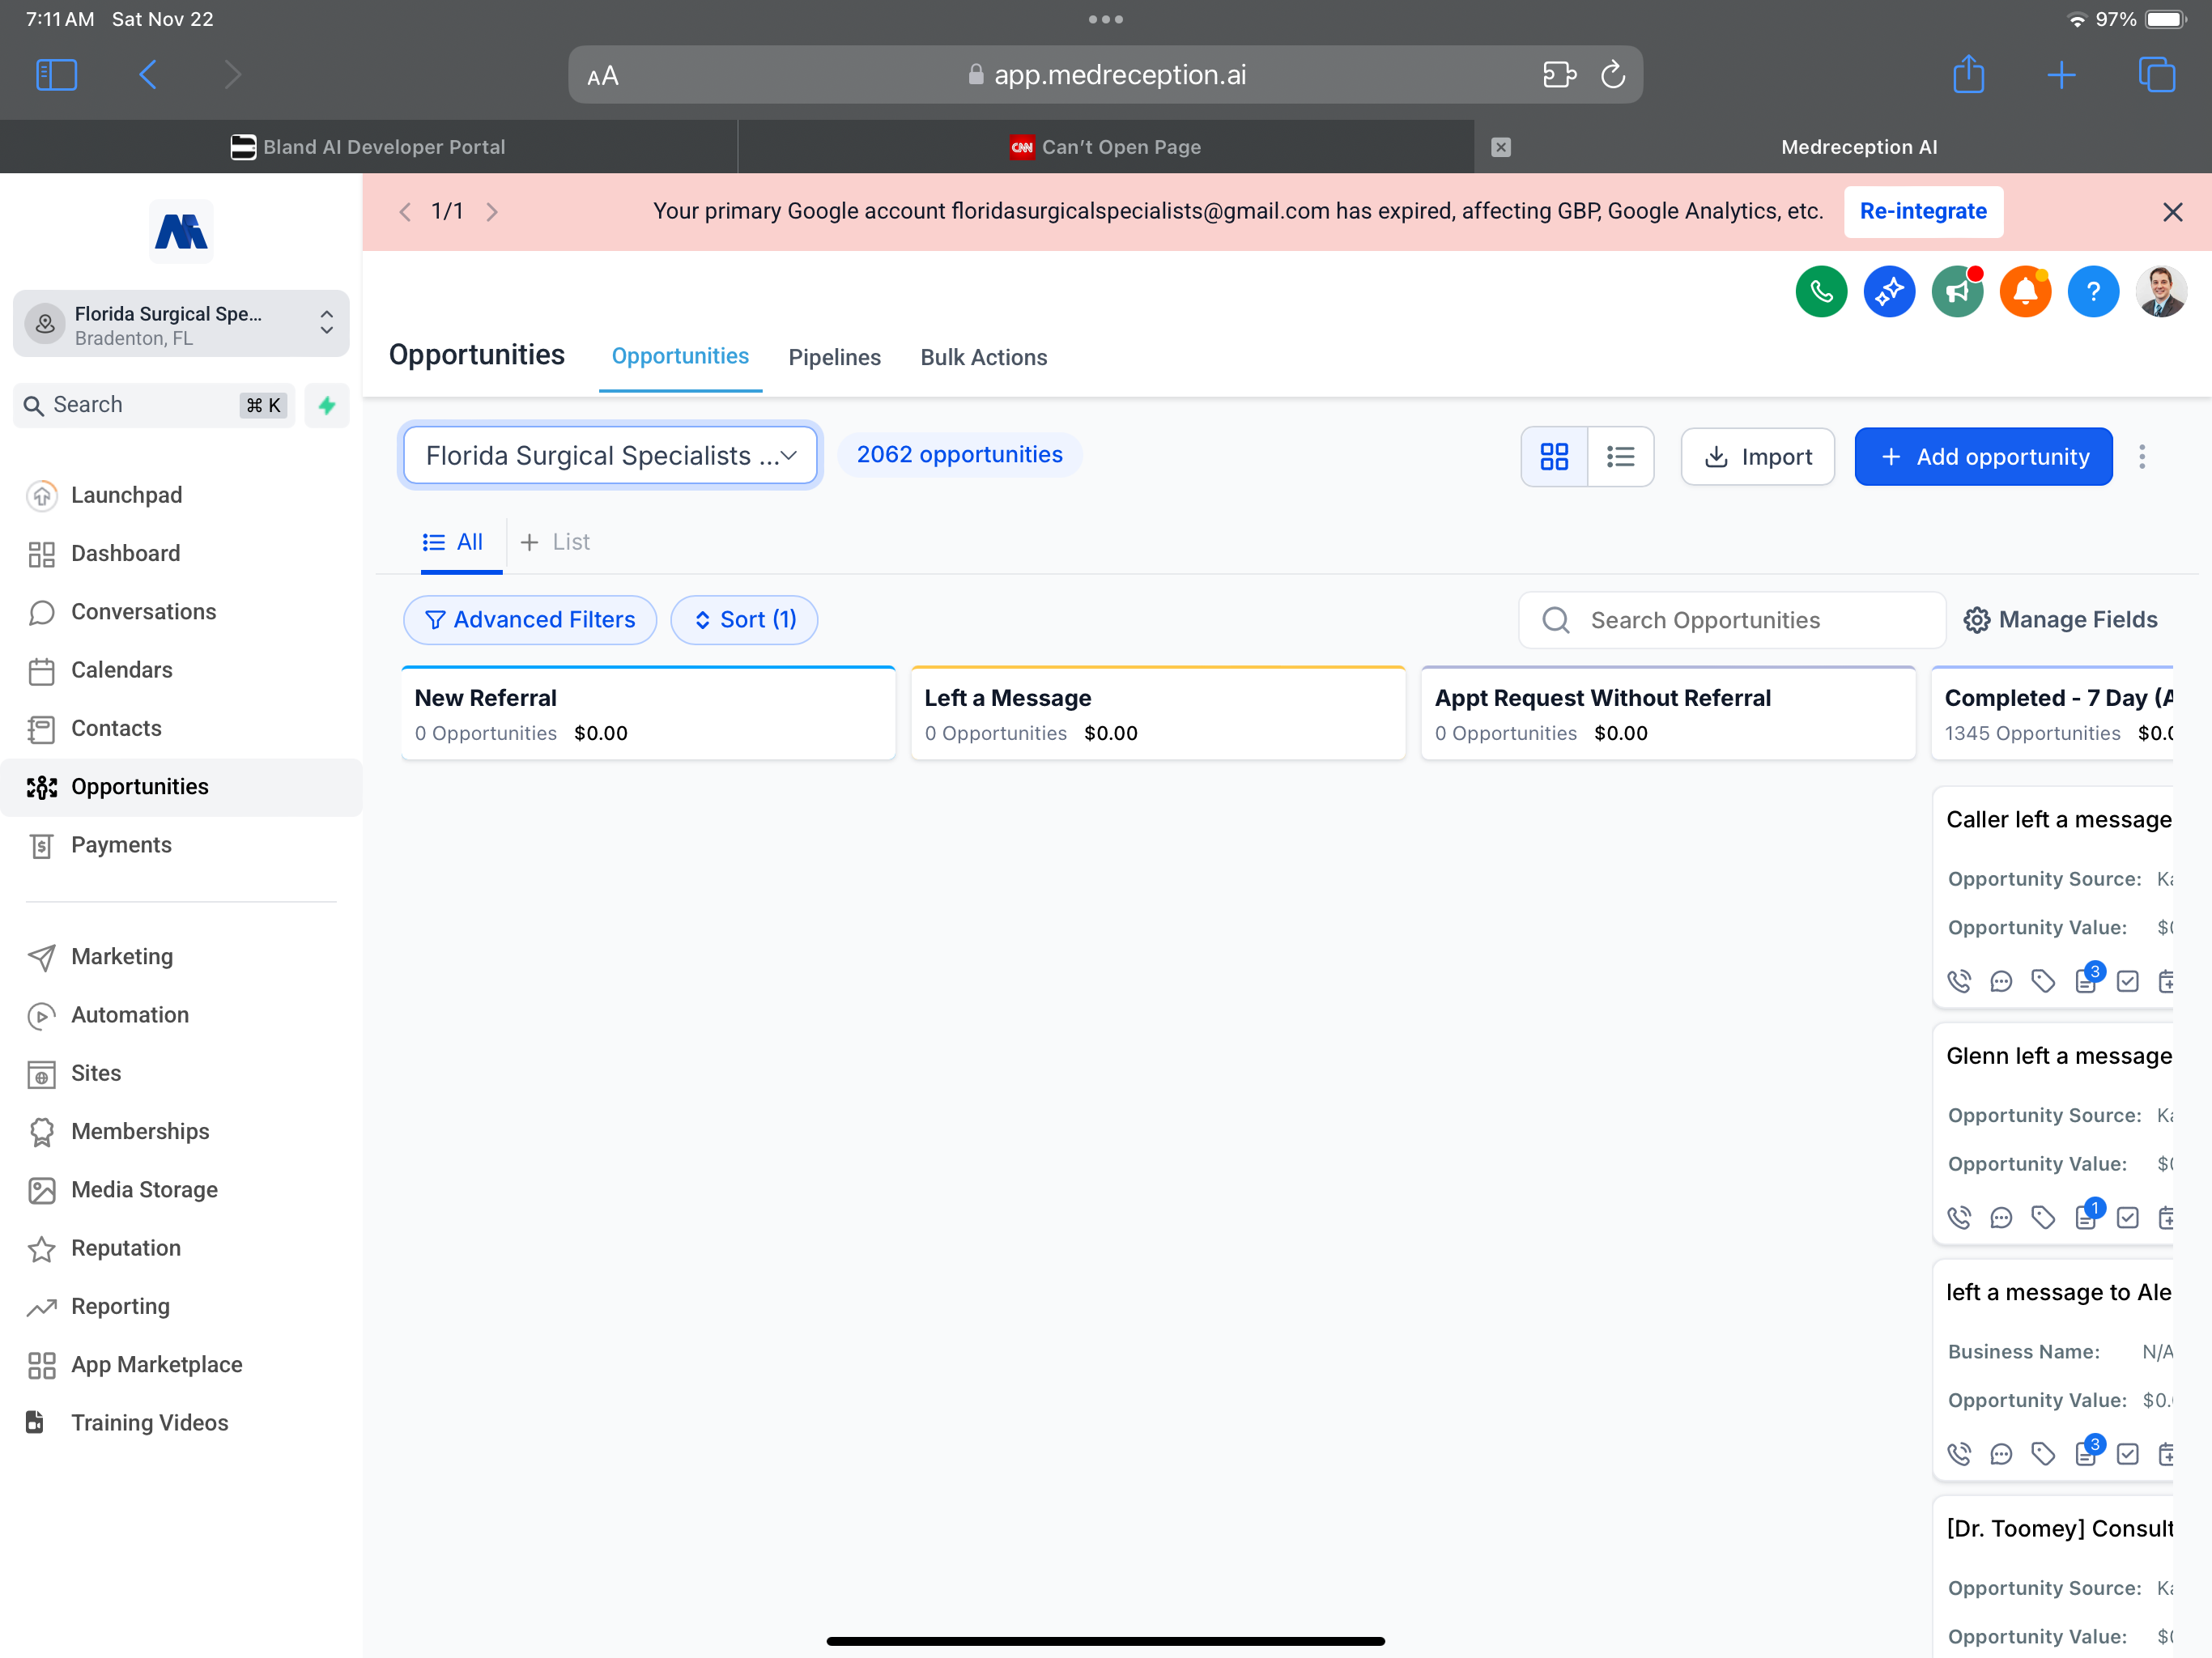
Task: Open Reputation in sidebar
Action: tap(181, 1248)
